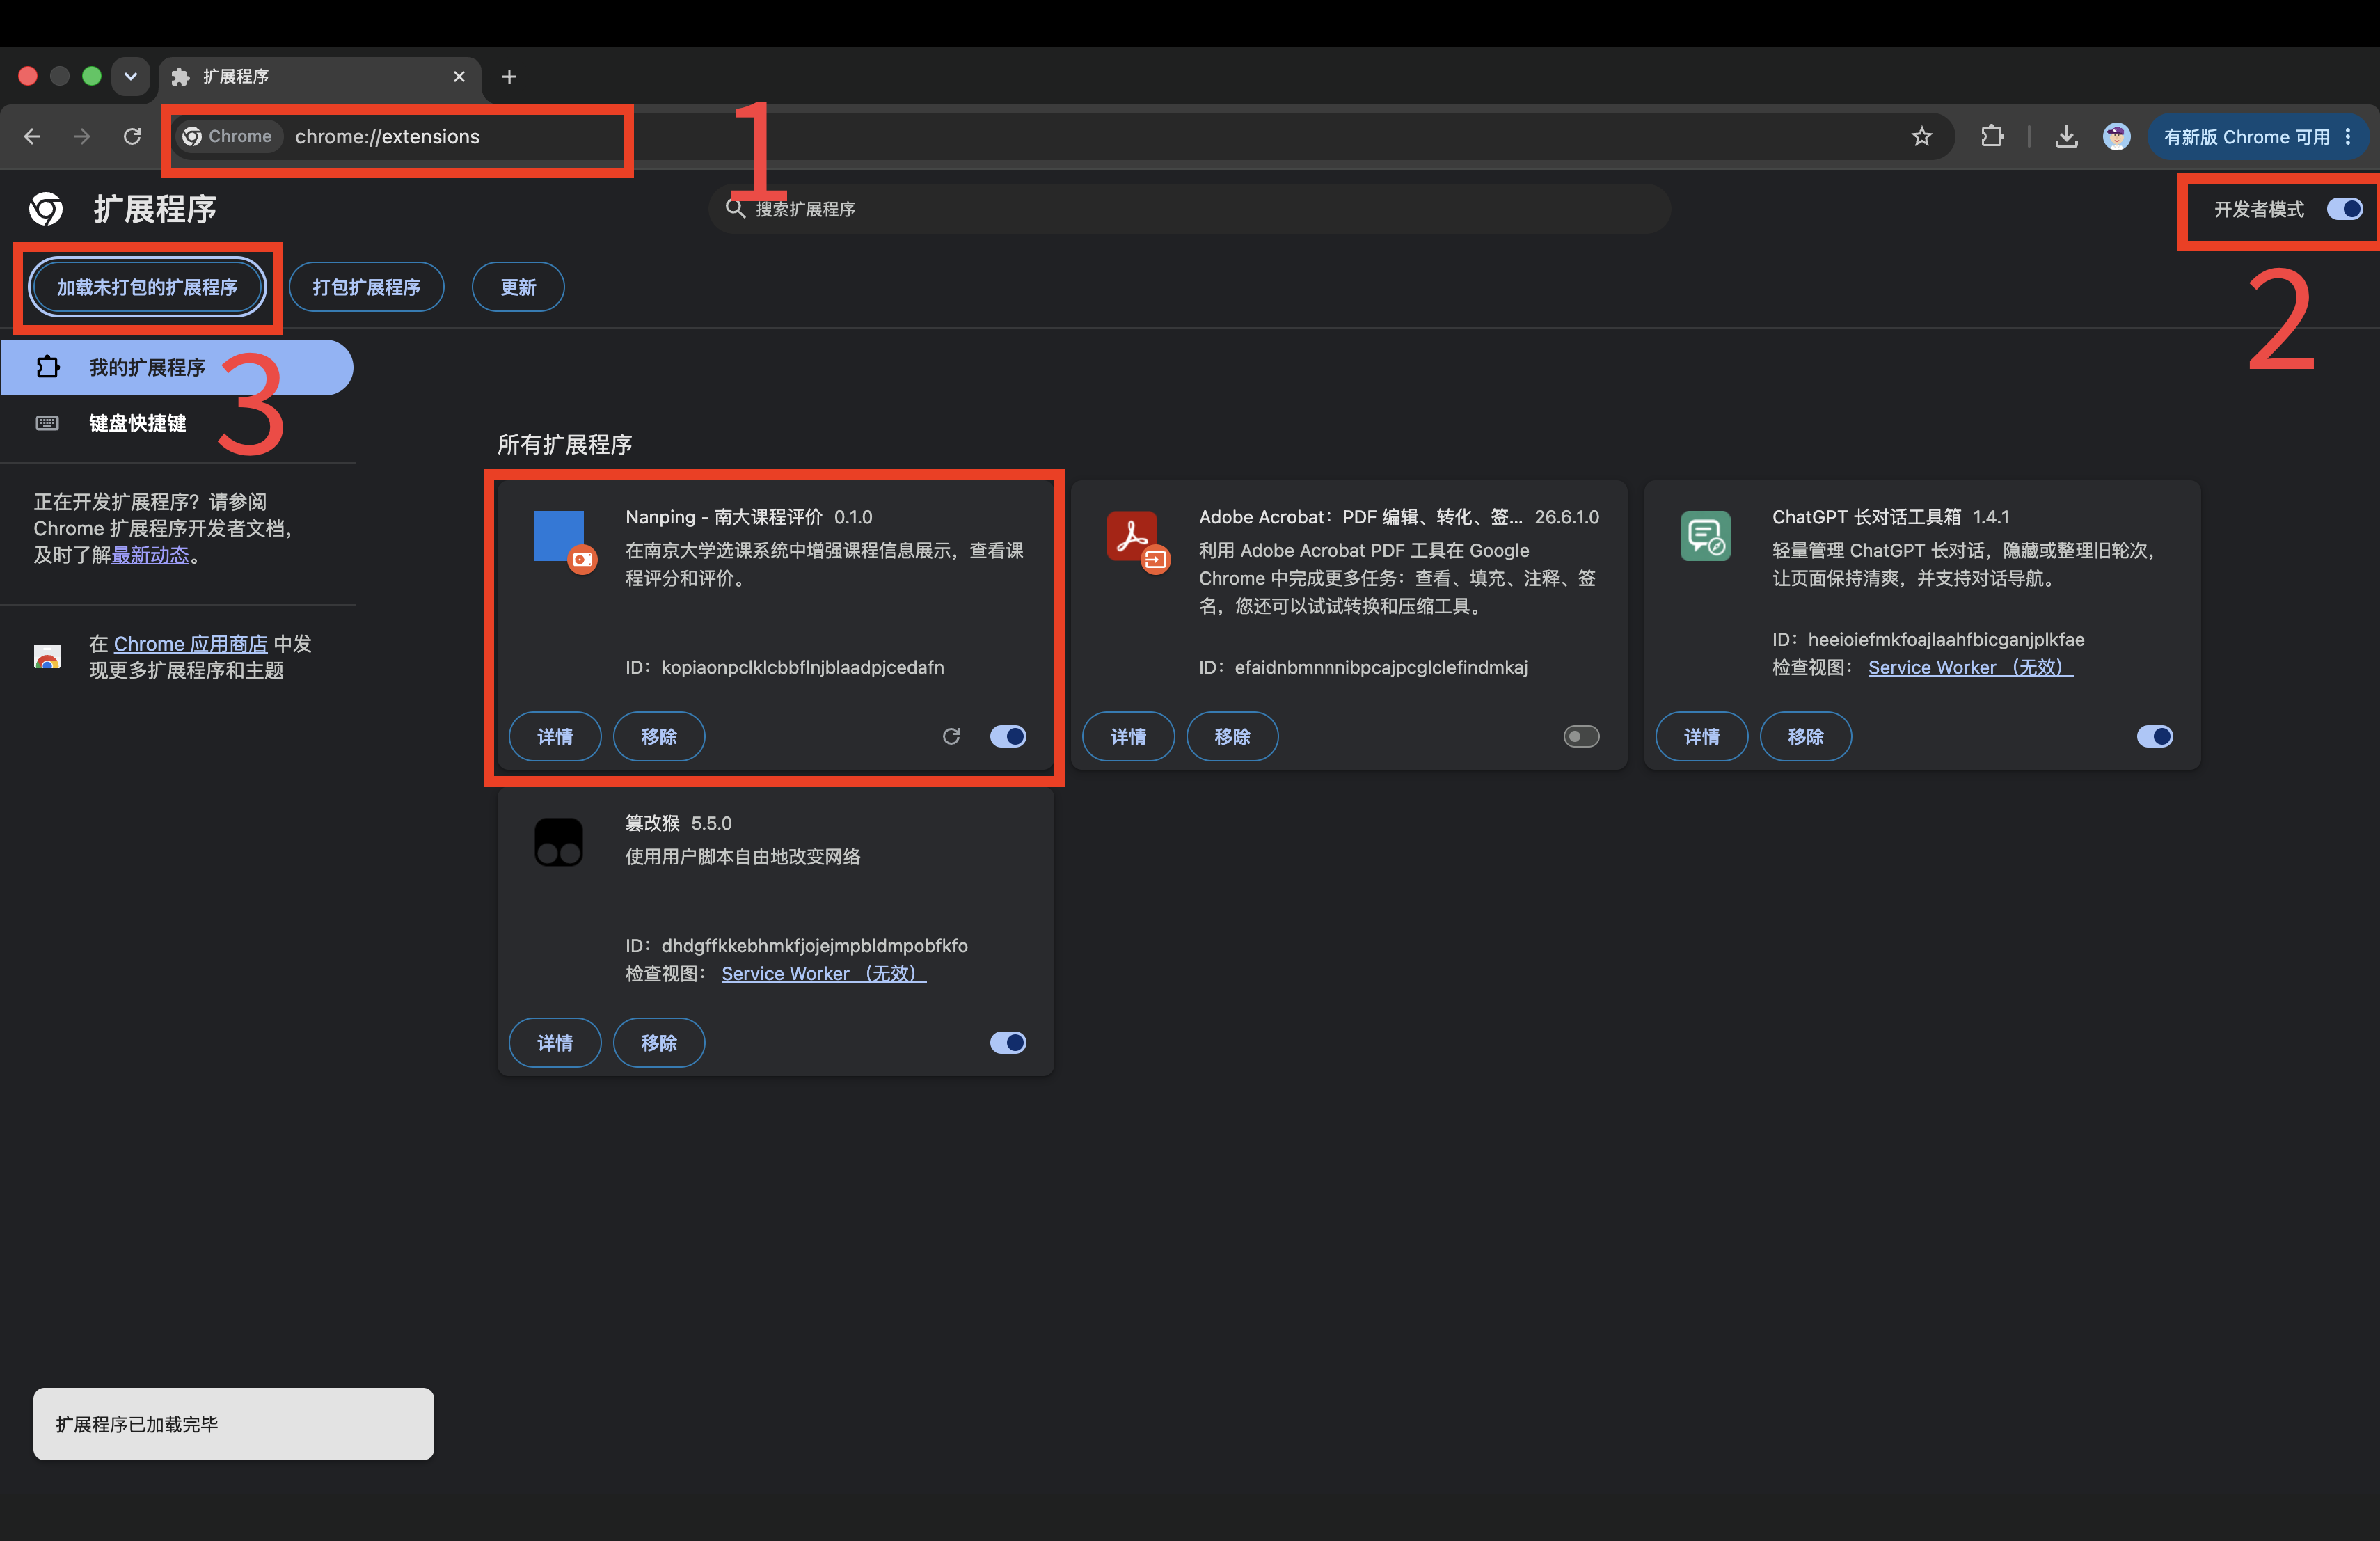Click the 搜索扩展程序 search field
This screenshot has width=2380, height=1541.
[1189, 208]
